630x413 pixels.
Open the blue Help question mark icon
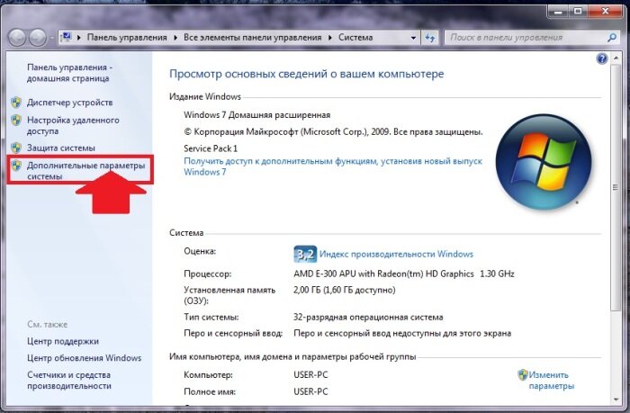(x=602, y=59)
